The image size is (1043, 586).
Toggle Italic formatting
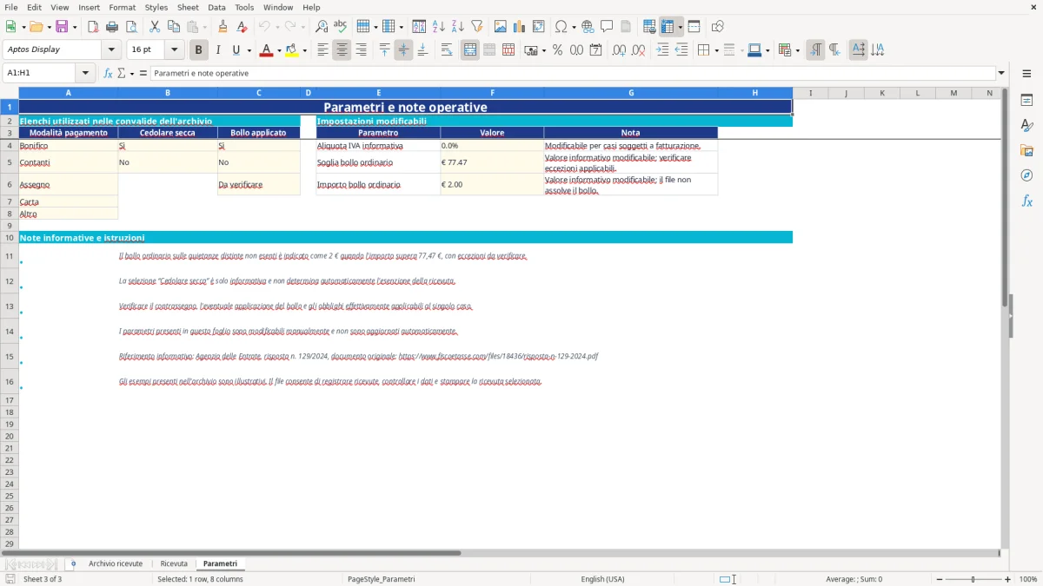coord(217,50)
